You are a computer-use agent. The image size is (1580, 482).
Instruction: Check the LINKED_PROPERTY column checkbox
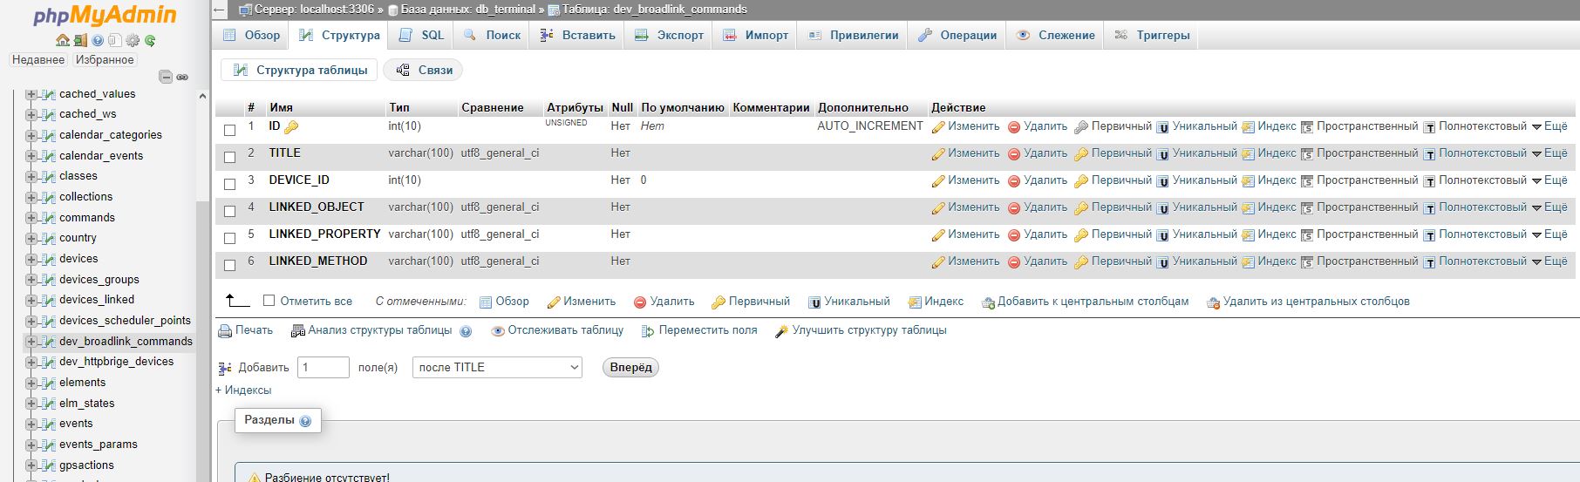tap(230, 238)
